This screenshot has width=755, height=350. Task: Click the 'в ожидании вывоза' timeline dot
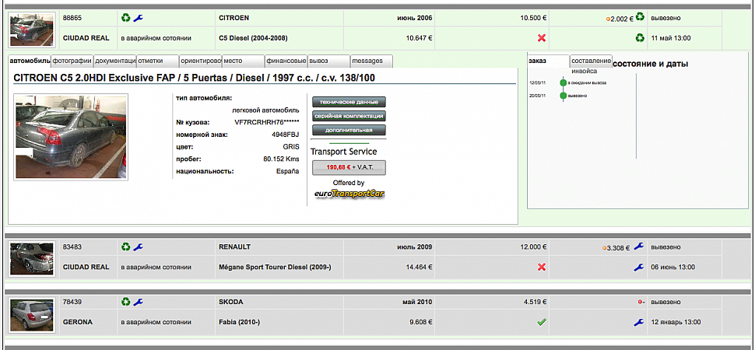tap(563, 82)
